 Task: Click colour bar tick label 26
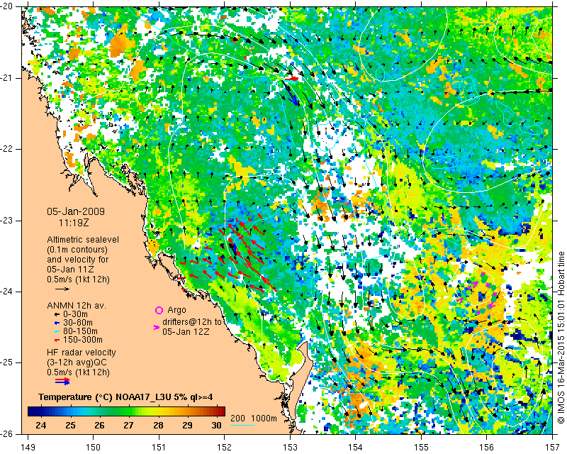coord(99,425)
